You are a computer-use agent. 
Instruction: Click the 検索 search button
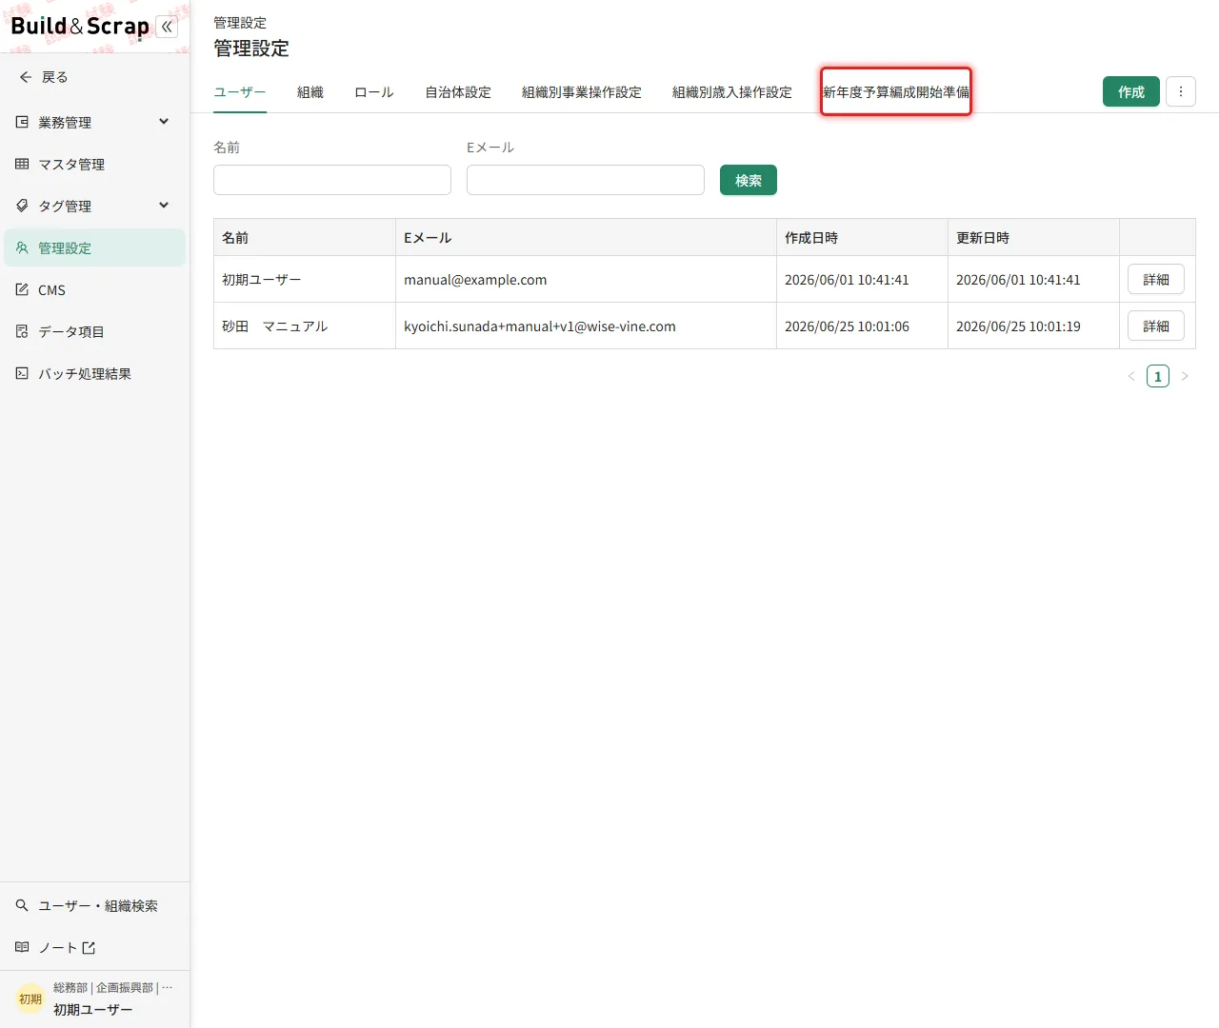[749, 180]
